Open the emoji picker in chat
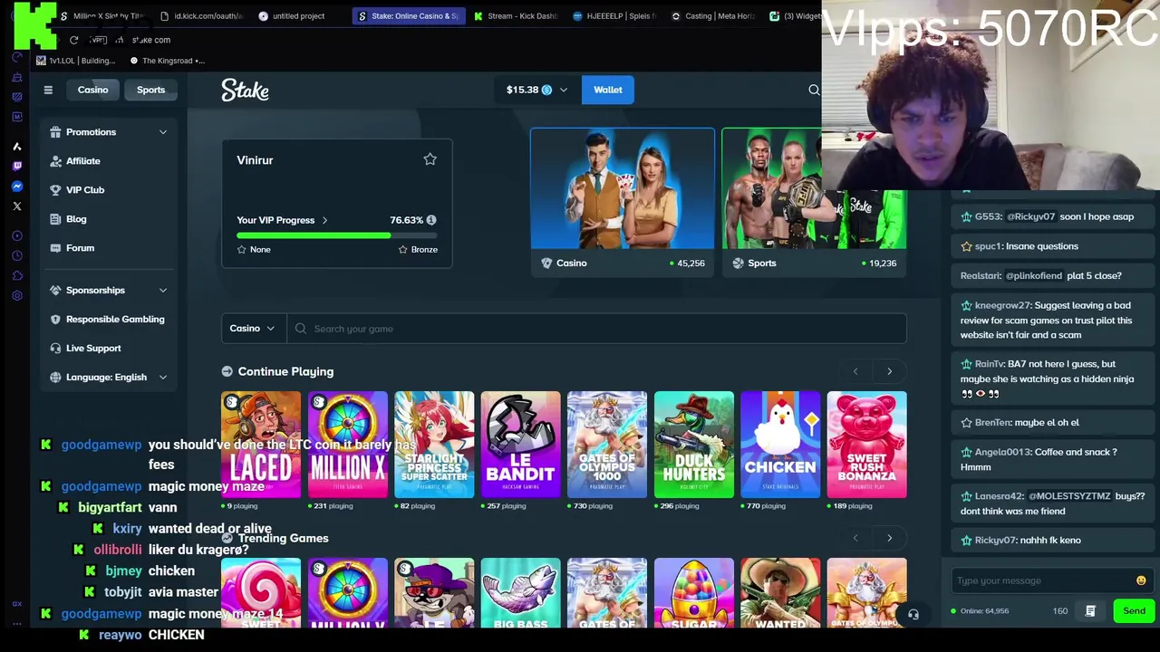This screenshot has height=652, width=1160. pos(1141,580)
